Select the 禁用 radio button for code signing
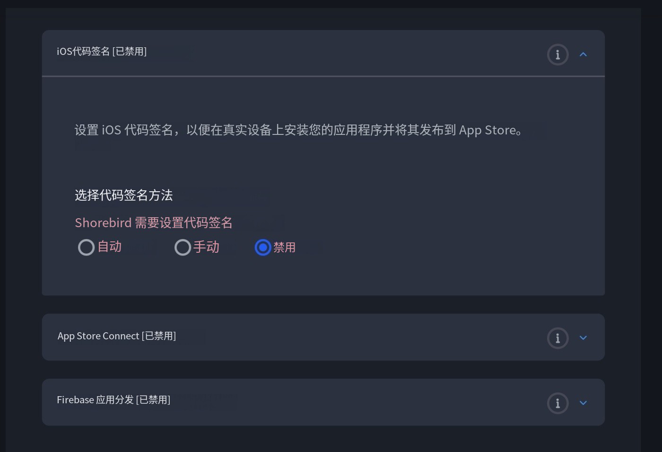Viewport: 662px width, 452px height. click(262, 247)
